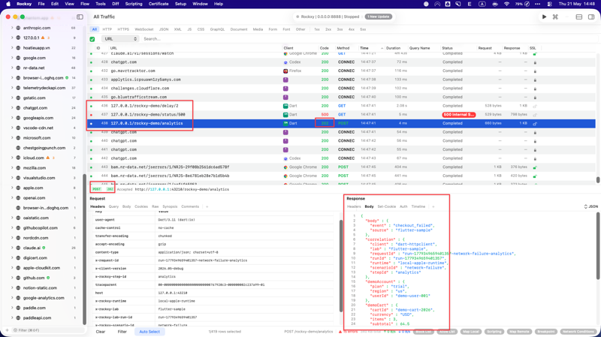The width and height of the screenshot is (601, 337).
Task: Click warning triangle beside icloud.com
Action: [x=48, y=158]
